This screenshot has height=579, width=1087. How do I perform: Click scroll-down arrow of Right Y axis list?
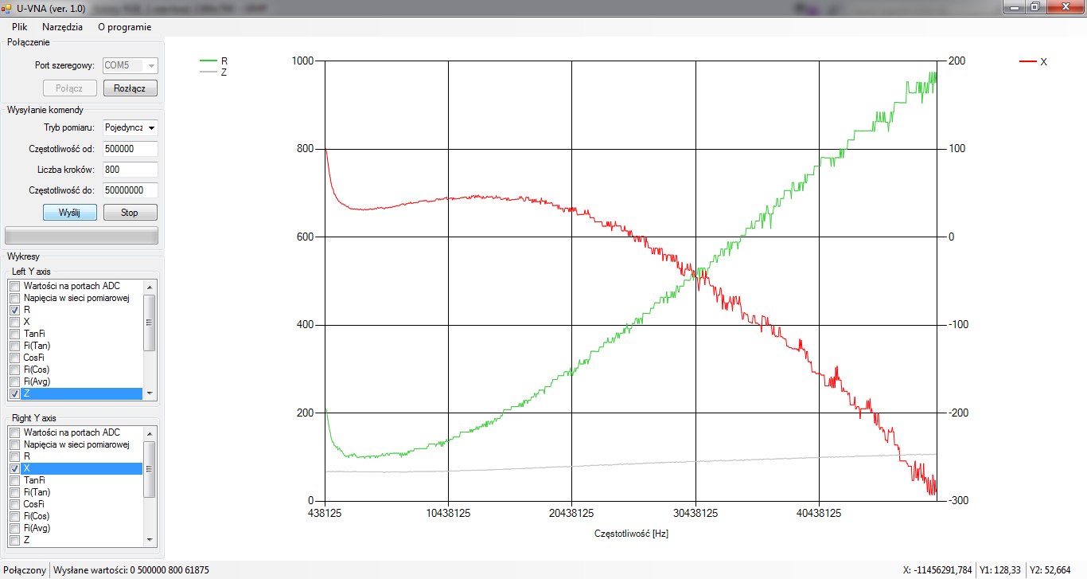(149, 540)
